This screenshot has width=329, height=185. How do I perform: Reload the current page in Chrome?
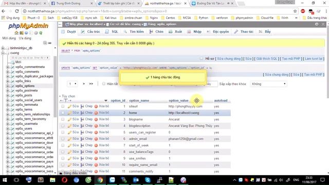[17, 11]
